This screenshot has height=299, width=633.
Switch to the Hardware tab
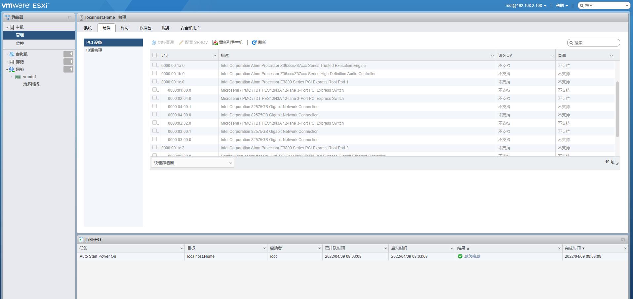[106, 28]
